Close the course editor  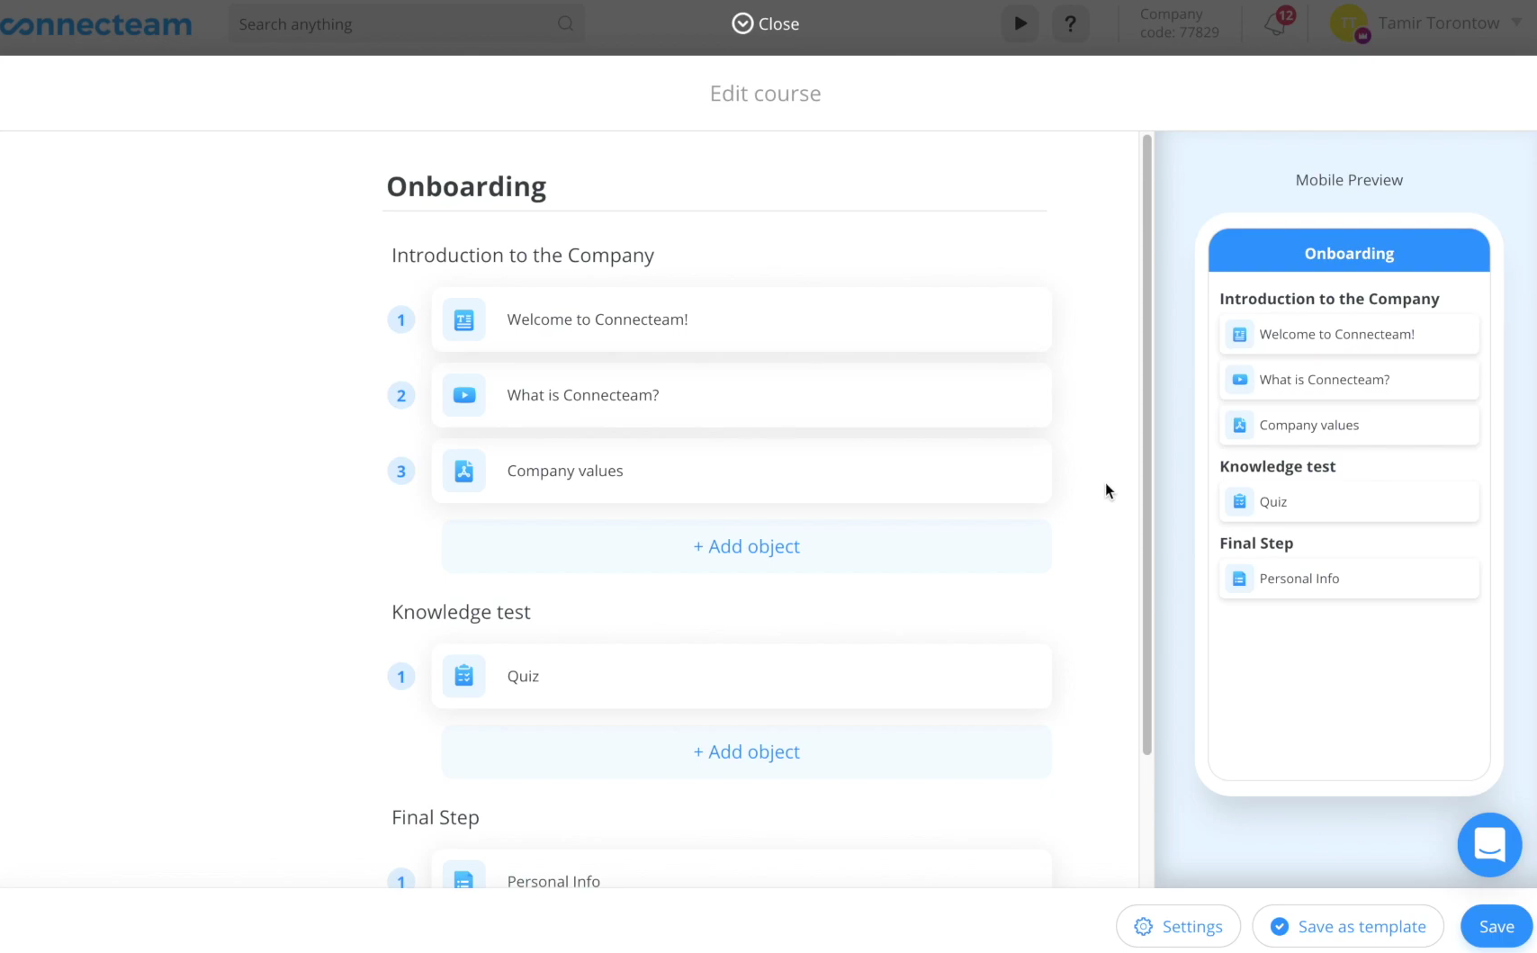click(765, 23)
